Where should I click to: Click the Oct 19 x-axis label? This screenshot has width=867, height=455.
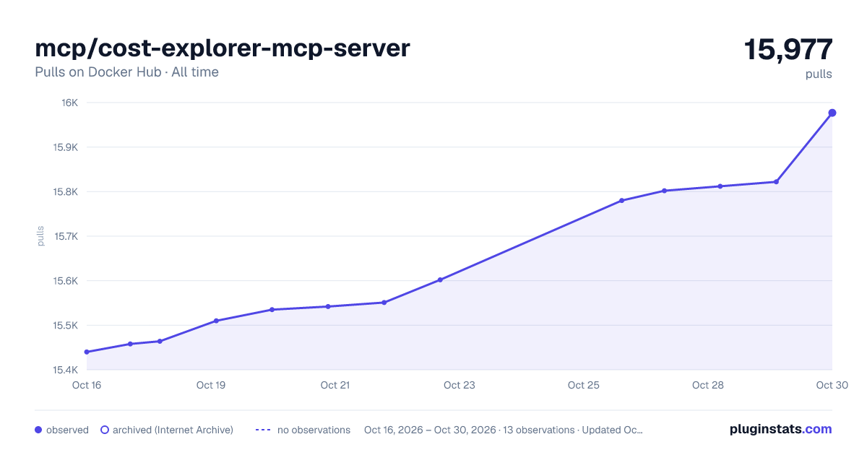tap(211, 385)
